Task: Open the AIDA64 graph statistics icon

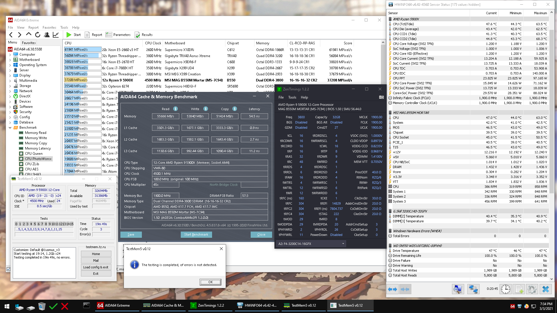Action: click(x=55, y=35)
